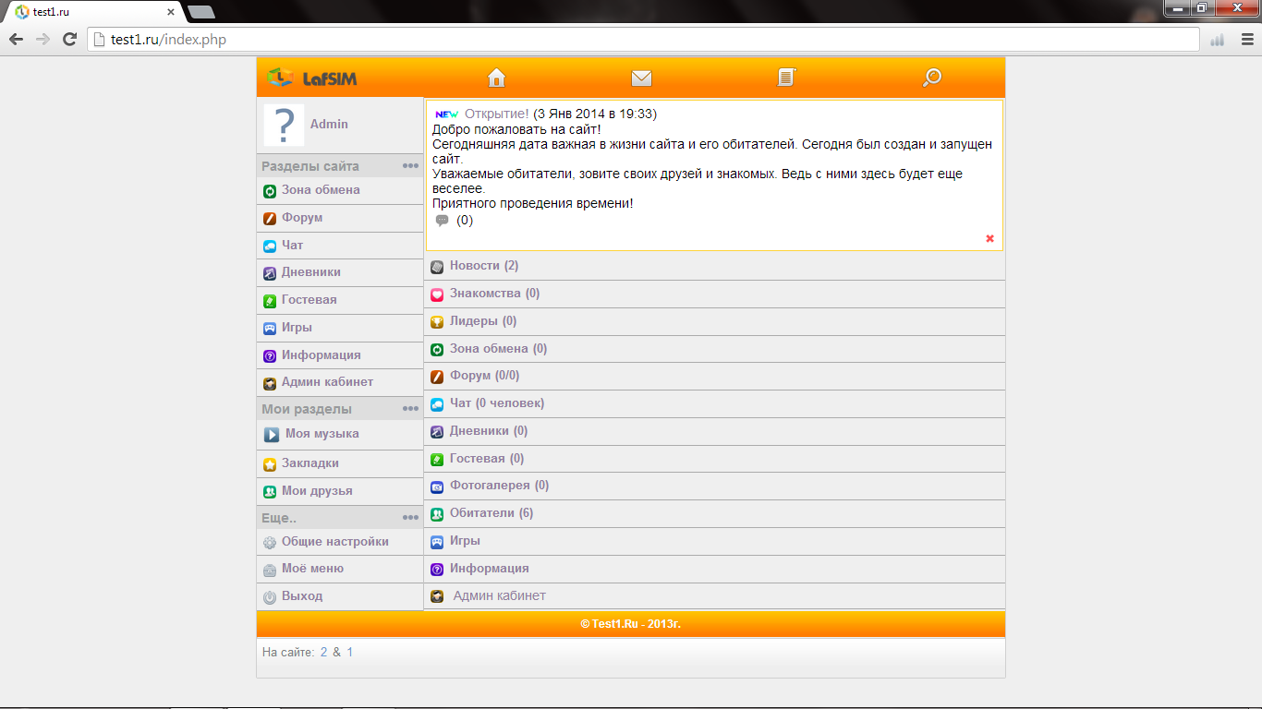Click the Чат (0 человек) cloud icon
The image size is (1262, 709).
click(438, 404)
